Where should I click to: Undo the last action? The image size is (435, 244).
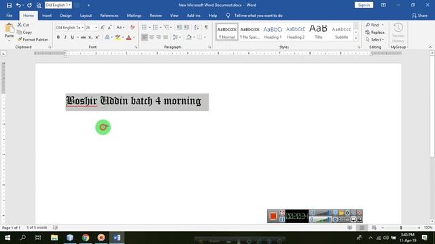(18, 5)
